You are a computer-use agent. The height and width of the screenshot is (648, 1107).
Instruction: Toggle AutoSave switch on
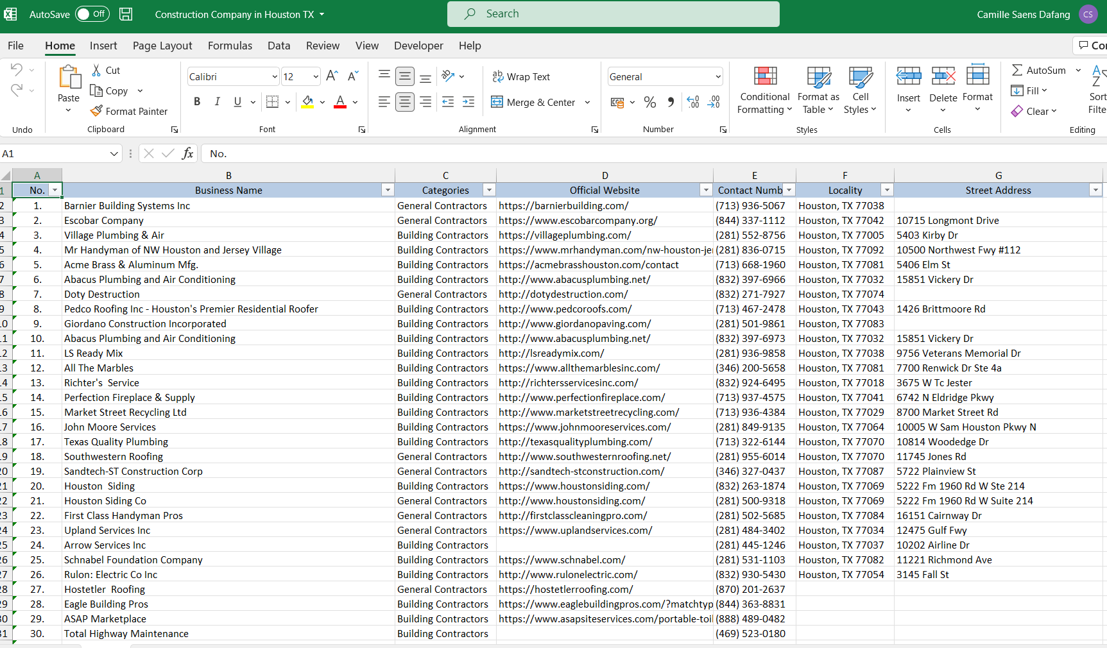tap(92, 14)
